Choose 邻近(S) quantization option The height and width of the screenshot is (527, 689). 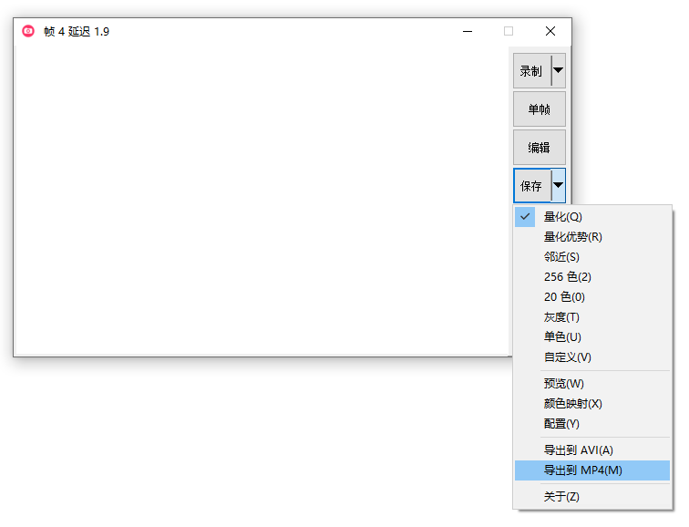click(561, 257)
